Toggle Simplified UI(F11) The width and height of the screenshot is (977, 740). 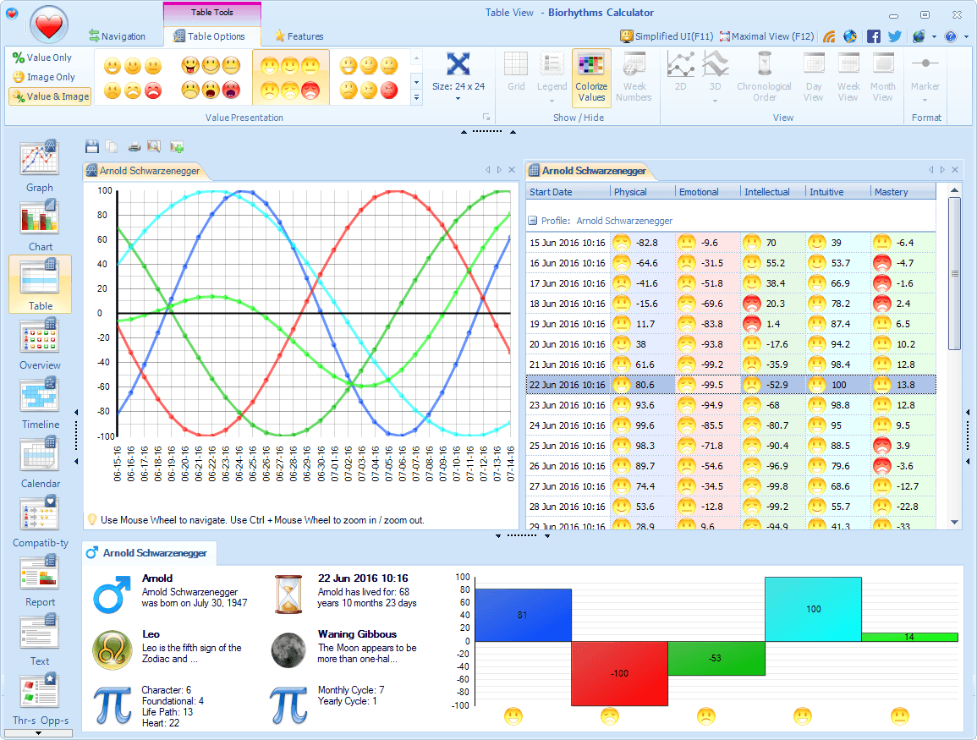pos(667,36)
